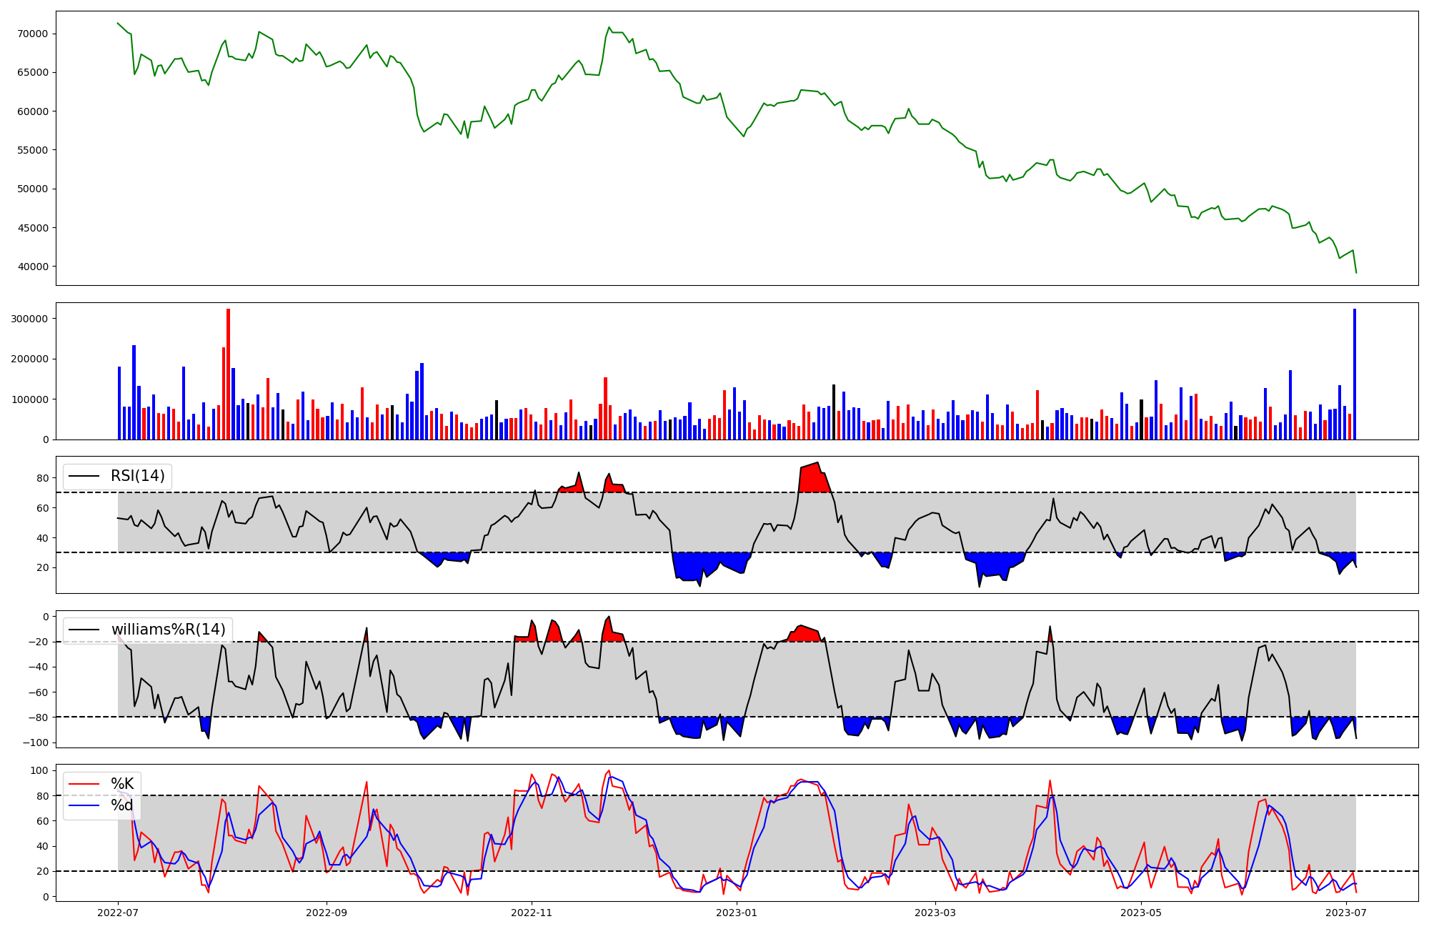Click the 2022-07 x-axis date label

(118, 913)
